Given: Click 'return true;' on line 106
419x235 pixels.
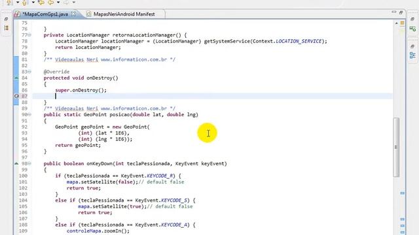Looking at the screenshot, I should (x=95, y=213).
